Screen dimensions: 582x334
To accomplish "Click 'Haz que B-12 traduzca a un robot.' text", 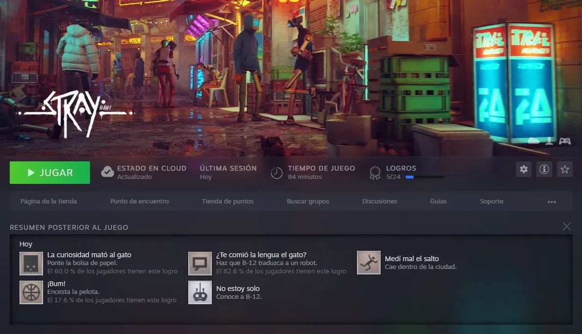I will 267,263.
